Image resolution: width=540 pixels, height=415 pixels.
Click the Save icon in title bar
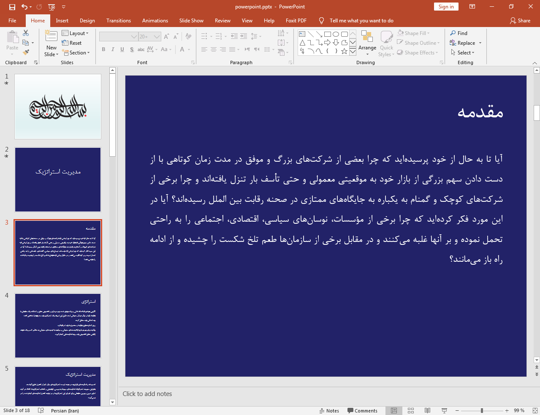click(x=12, y=7)
